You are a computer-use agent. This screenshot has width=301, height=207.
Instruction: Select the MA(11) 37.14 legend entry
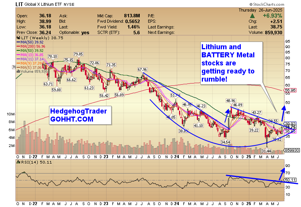pyautogui.click(x=30, y=59)
